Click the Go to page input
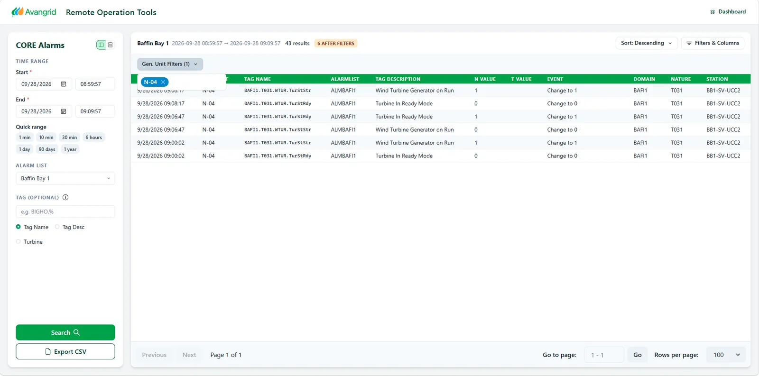The image size is (759, 376). pos(604,355)
